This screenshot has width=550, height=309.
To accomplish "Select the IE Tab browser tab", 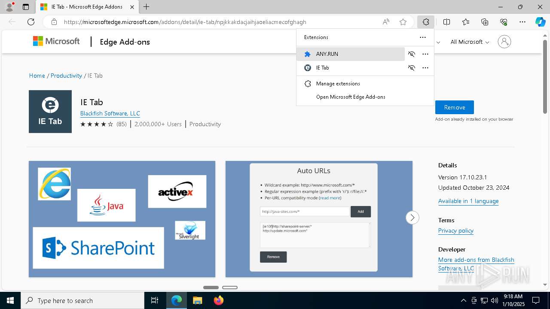I will [87, 7].
